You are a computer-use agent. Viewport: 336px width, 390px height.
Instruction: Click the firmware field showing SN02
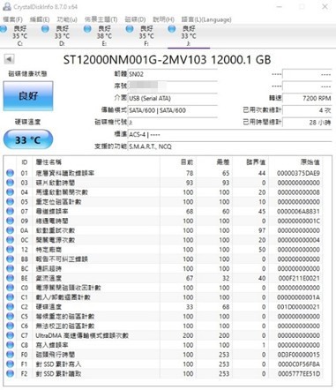(173, 74)
